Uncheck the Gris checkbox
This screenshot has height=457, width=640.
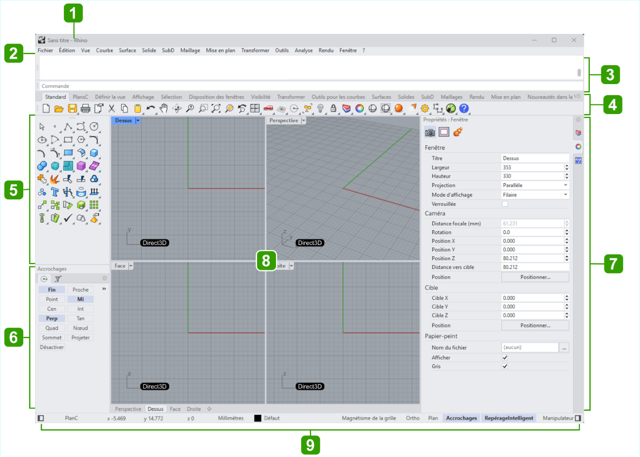pyautogui.click(x=505, y=366)
